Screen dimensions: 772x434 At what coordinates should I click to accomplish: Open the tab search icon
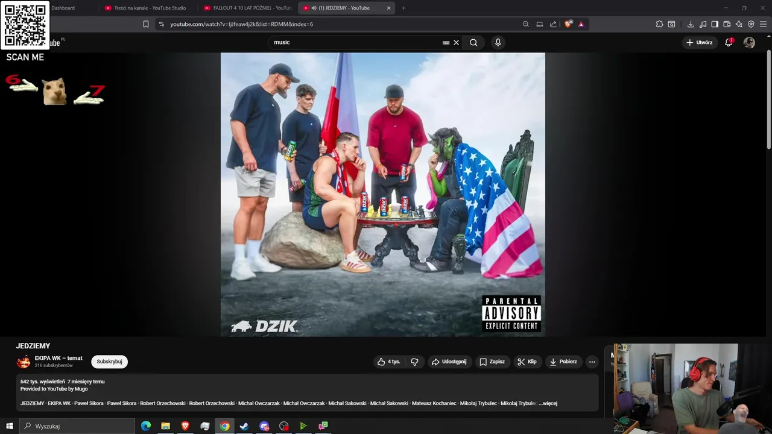point(671,24)
